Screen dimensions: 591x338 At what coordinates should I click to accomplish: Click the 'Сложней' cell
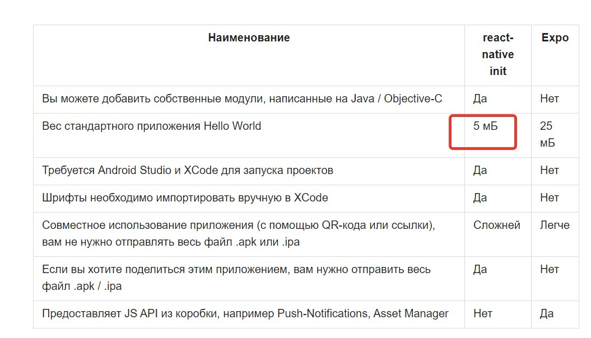click(497, 225)
